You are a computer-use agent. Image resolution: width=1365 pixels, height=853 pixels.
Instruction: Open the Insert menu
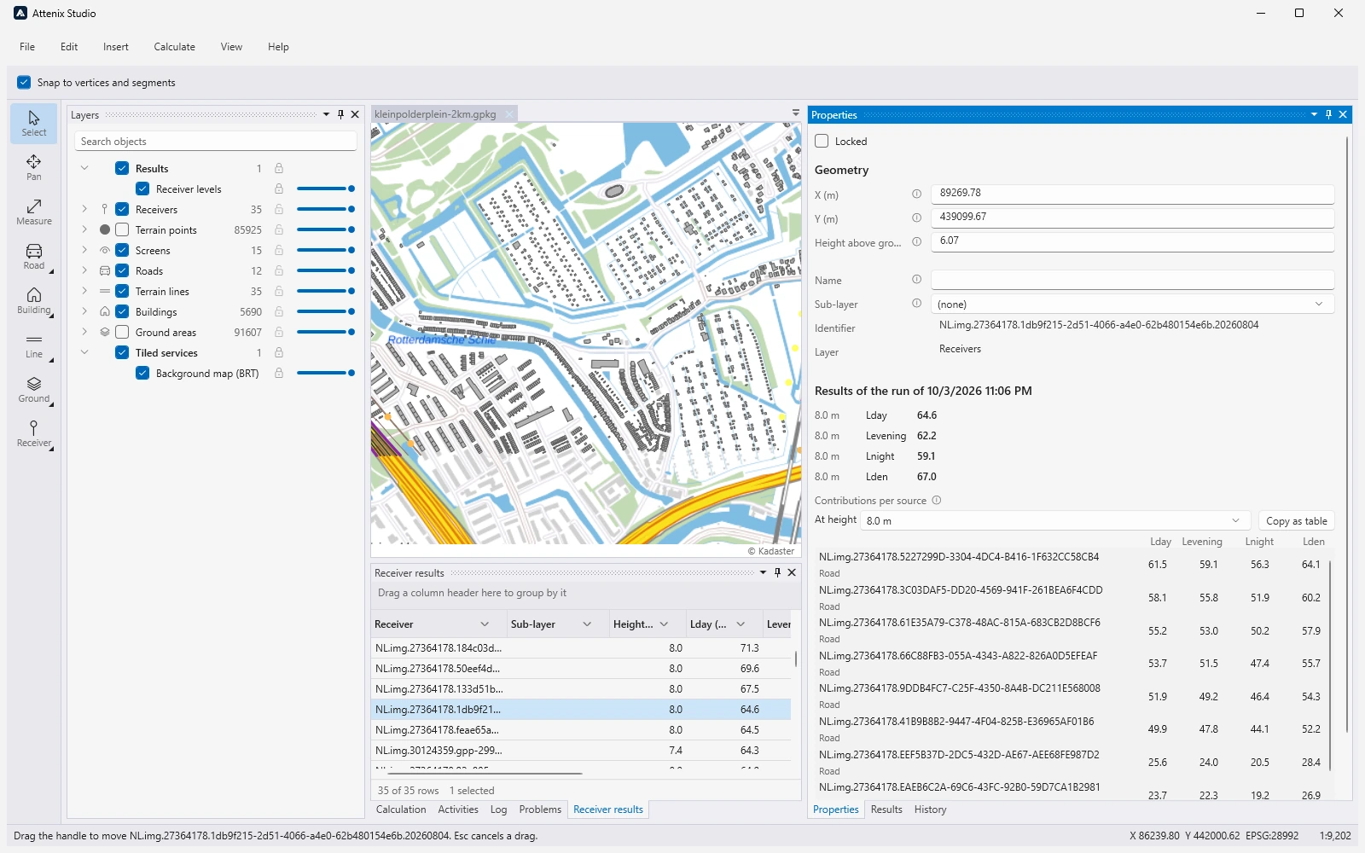(116, 47)
